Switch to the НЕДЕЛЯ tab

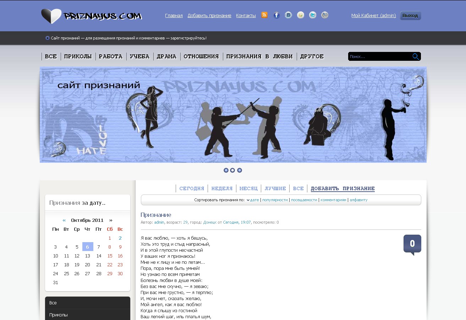(x=222, y=188)
